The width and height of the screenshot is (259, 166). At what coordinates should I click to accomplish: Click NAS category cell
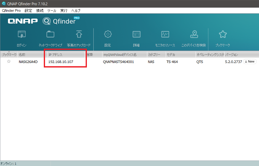pyautogui.click(x=151, y=62)
